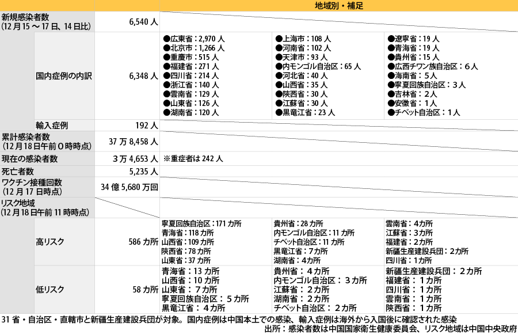Select the high-risk entry '青海省:118カ所'
This screenshot has width=518, height=334.
click(188, 233)
